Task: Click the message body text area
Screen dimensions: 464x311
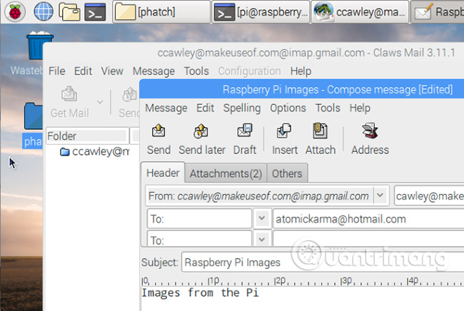Action: (303, 299)
